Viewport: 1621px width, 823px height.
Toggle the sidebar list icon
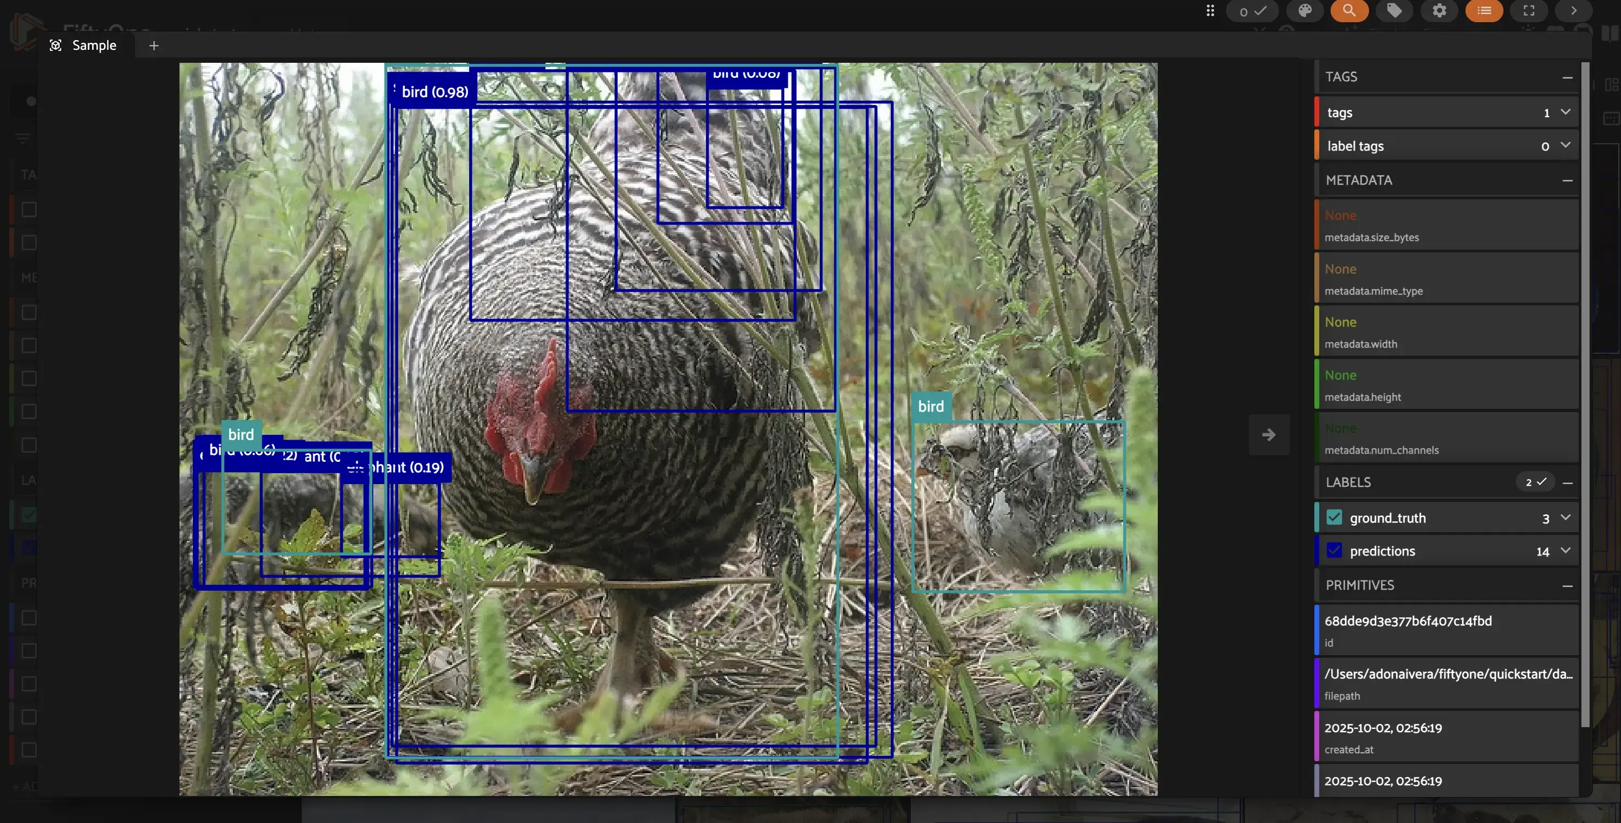pos(1484,11)
